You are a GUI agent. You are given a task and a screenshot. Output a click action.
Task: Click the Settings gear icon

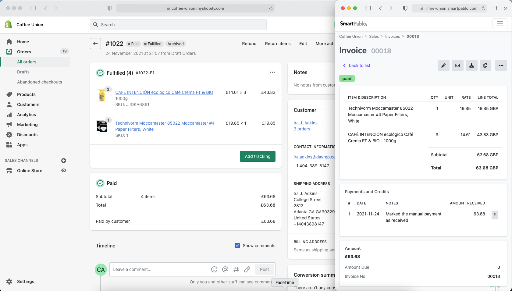[9, 282]
